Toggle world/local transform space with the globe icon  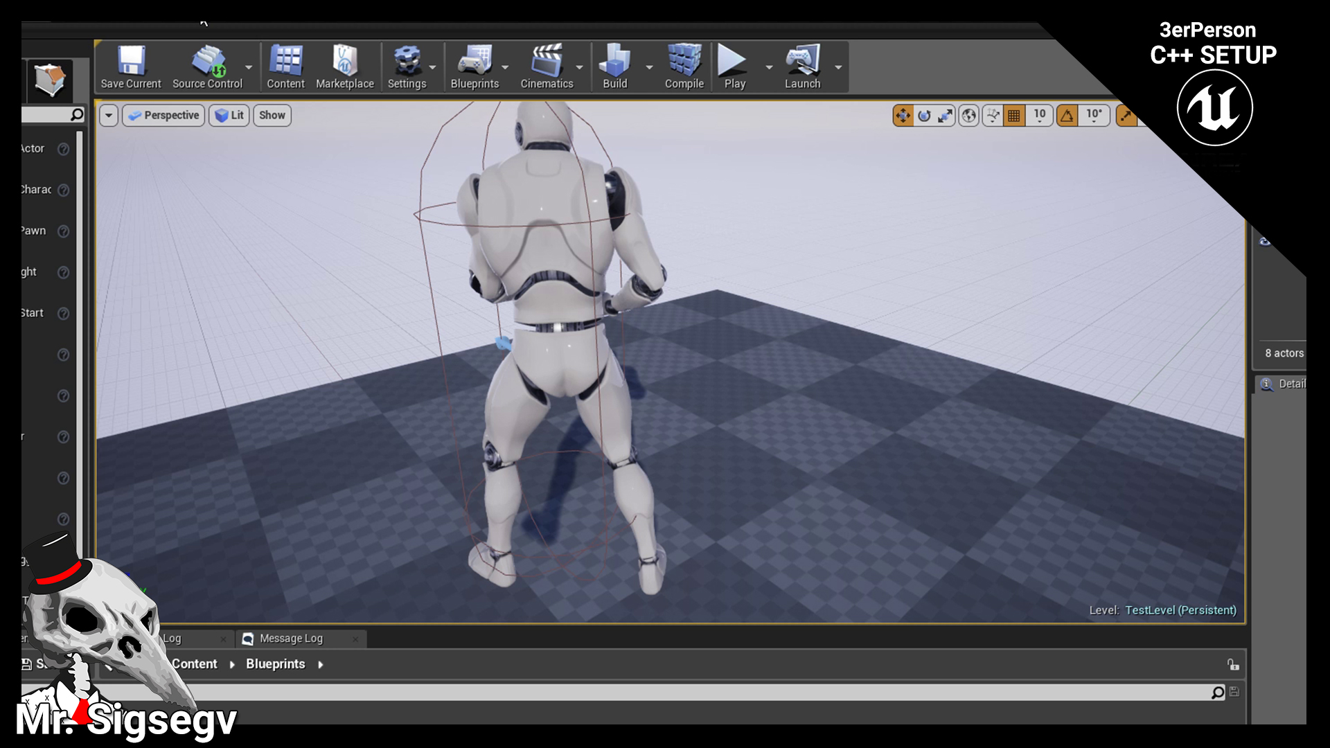click(x=968, y=116)
